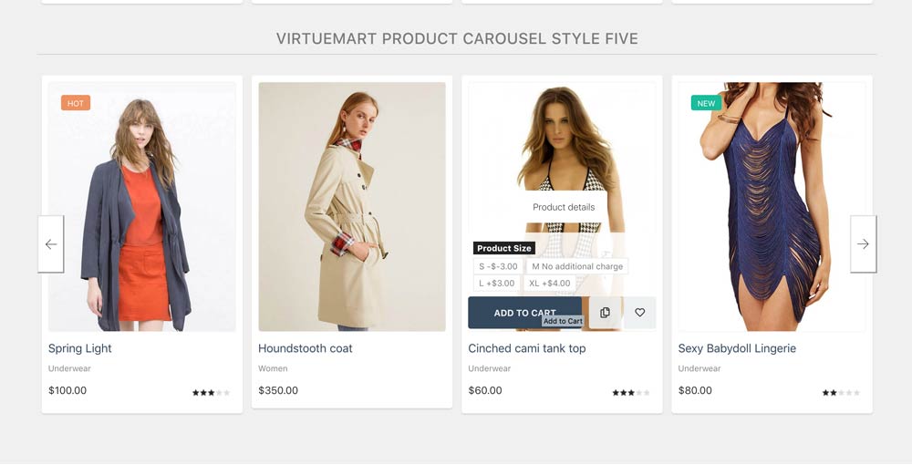The width and height of the screenshot is (912, 465).
Task: Select size S -$-3.00 option
Action: (x=498, y=266)
